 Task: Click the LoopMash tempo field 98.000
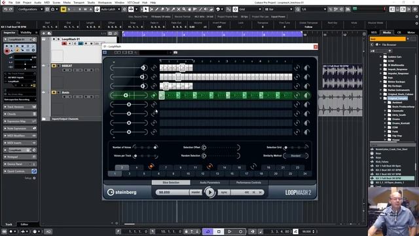coord(172,192)
